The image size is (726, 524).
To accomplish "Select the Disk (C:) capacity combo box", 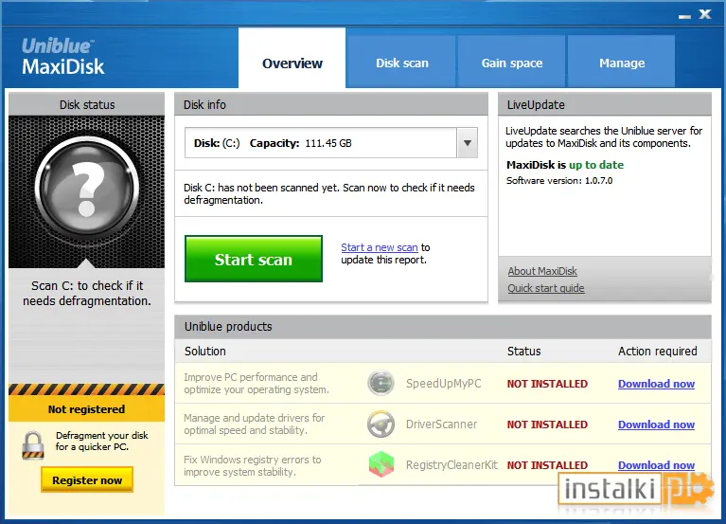I will click(x=331, y=143).
